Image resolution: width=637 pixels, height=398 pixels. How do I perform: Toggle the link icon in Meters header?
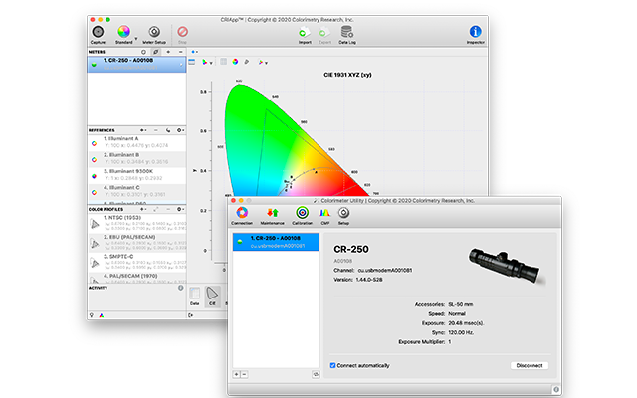155,52
